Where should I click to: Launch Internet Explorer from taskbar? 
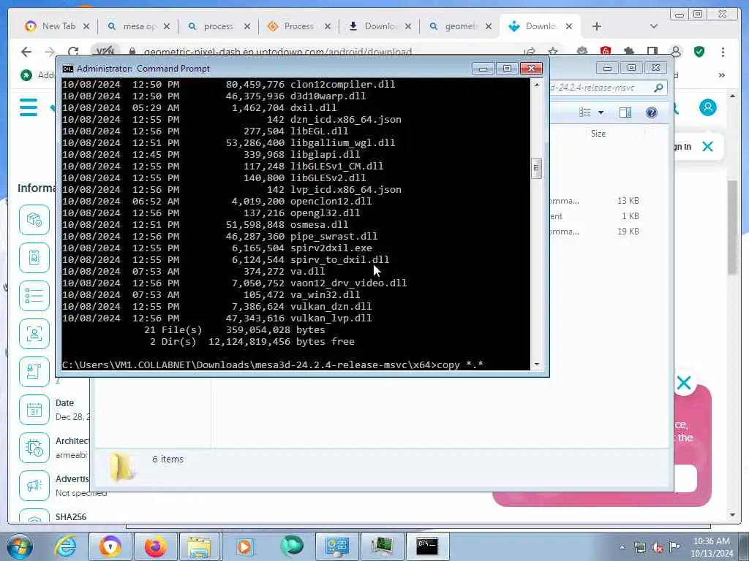65,546
